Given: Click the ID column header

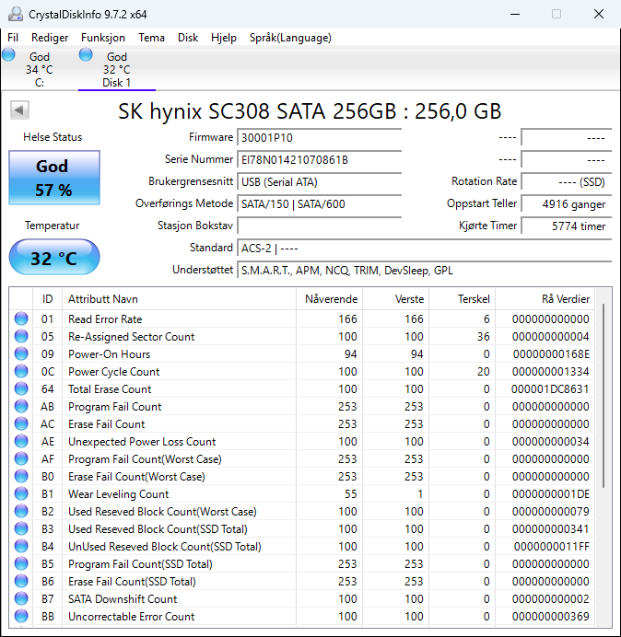Looking at the screenshot, I should pos(48,299).
